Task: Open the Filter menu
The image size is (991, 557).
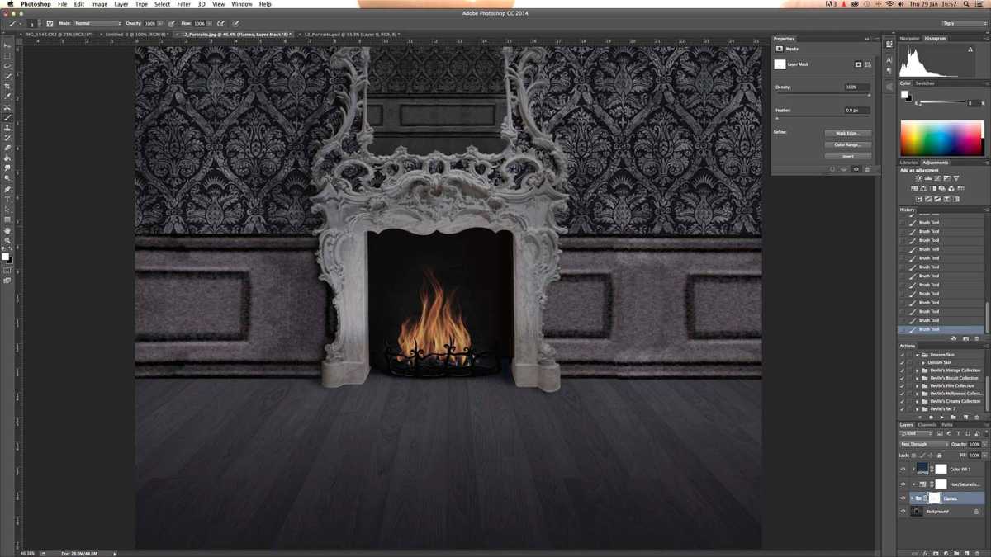Action: click(183, 4)
